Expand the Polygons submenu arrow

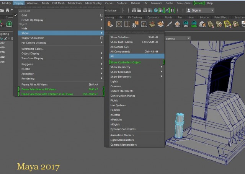102,64
